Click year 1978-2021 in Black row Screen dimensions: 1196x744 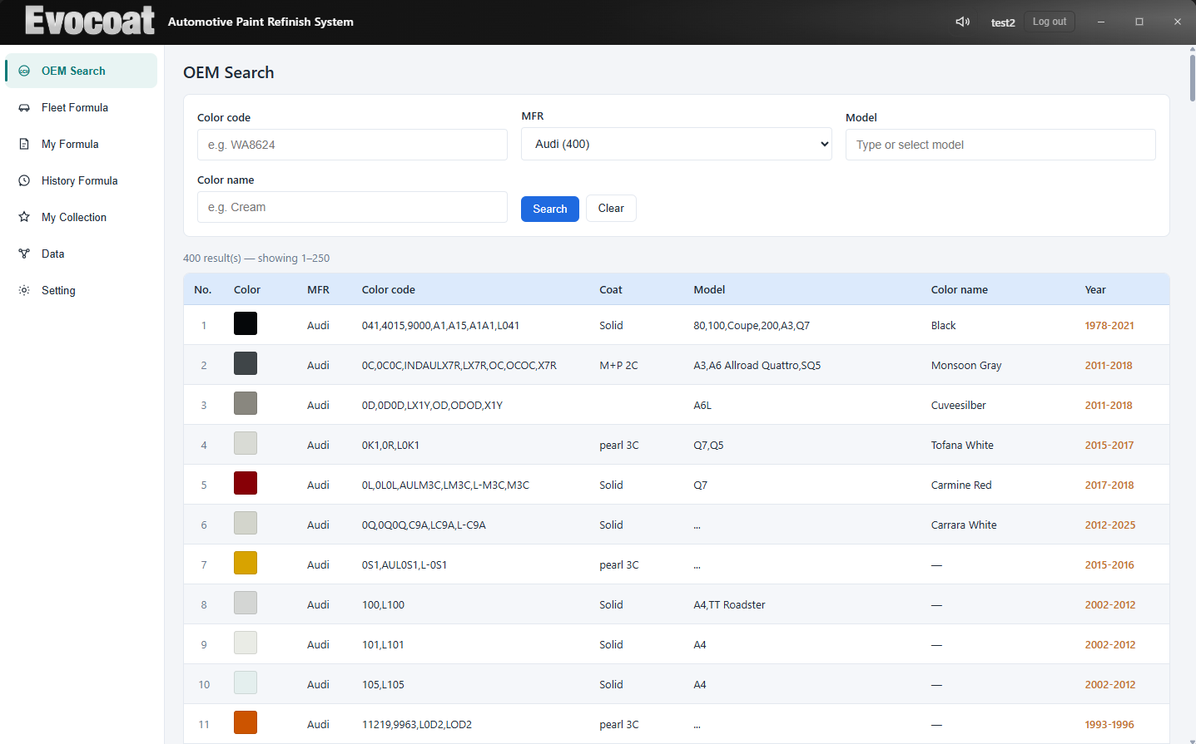[1109, 326]
